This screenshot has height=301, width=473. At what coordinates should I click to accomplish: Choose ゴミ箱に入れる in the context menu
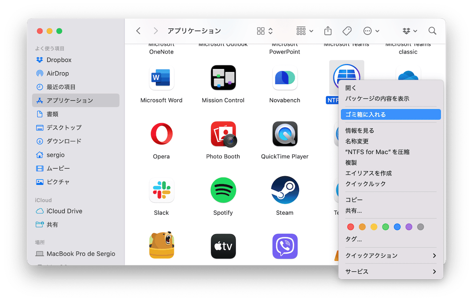[x=391, y=115]
